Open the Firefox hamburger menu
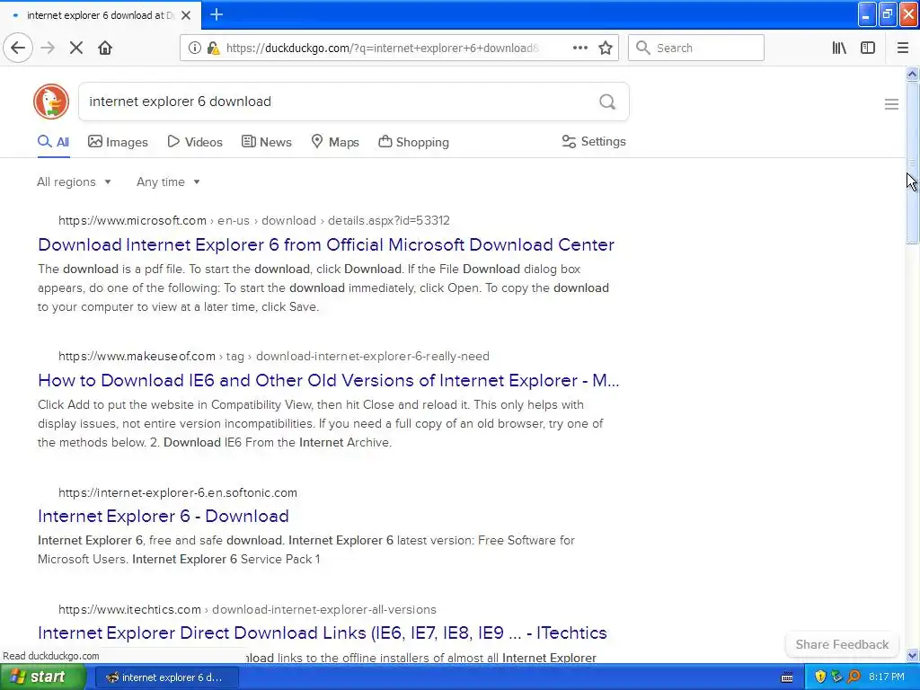 (x=902, y=48)
